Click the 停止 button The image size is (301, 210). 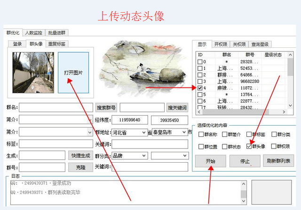[245, 161]
